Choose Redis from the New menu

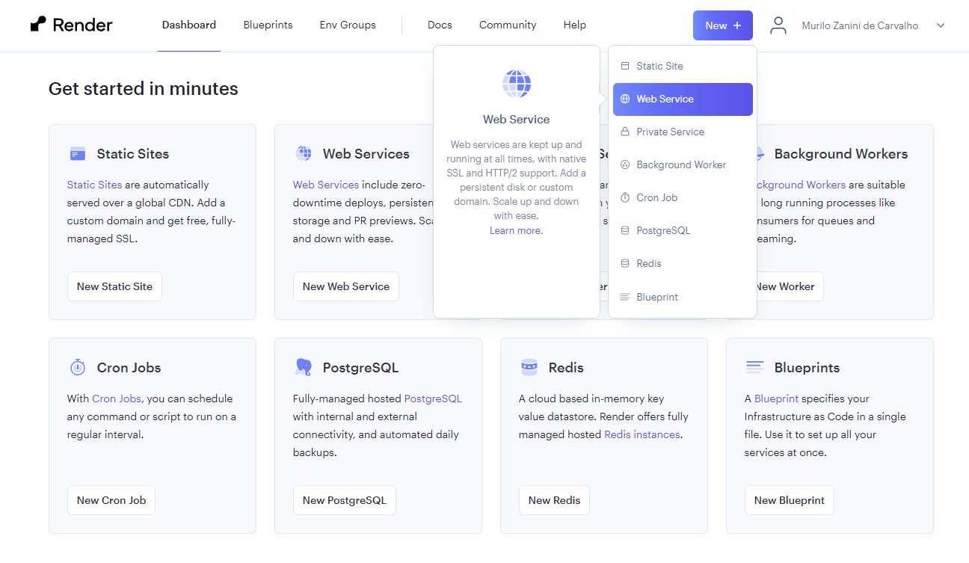(683, 263)
